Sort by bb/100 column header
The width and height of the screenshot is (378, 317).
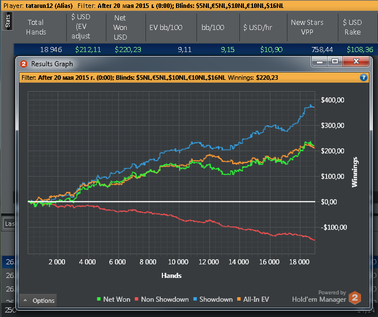click(x=213, y=28)
